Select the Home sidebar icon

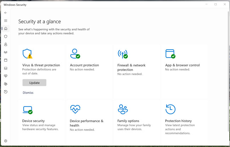(6, 29)
